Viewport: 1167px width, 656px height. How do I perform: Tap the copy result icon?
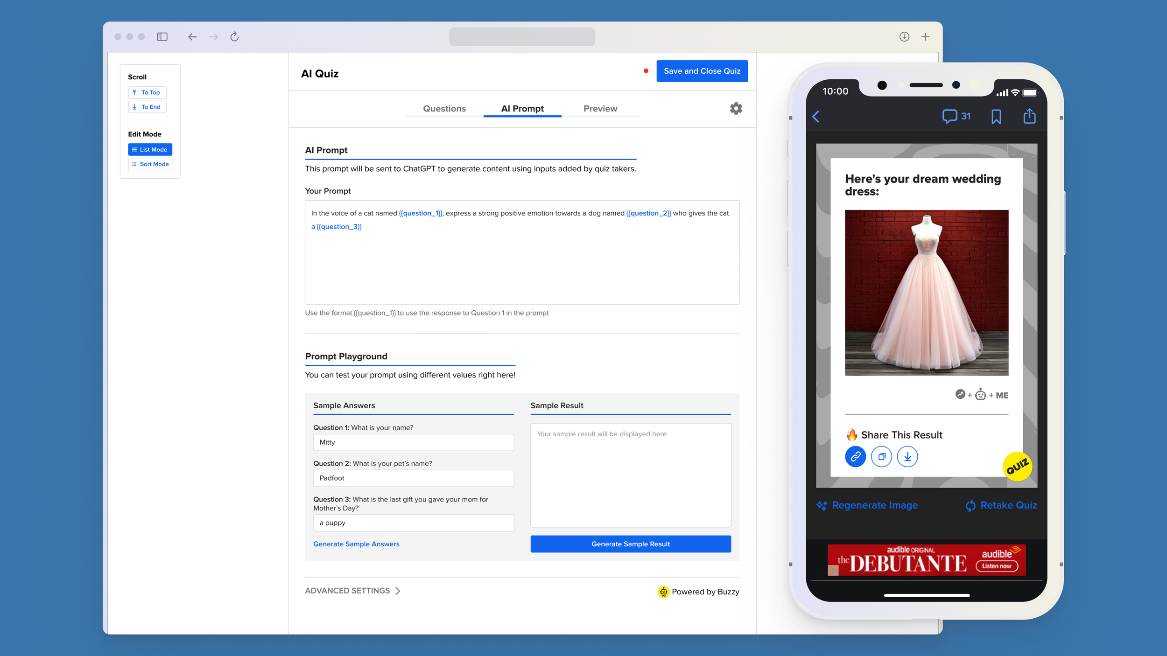881,456
